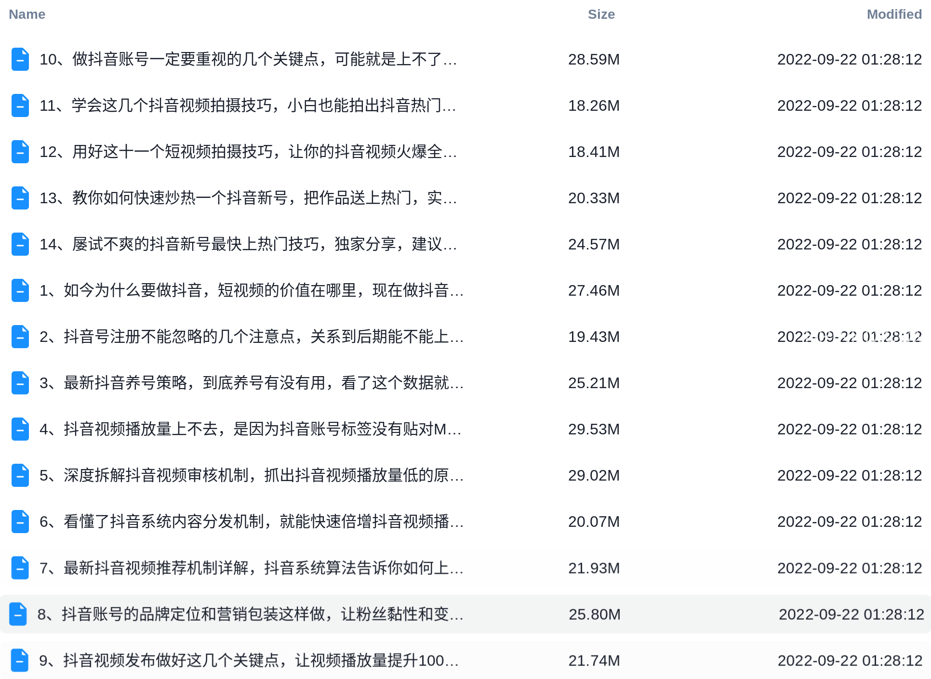Click the file icon for item 8、抖音账号的品牌定位

(18, 614)
